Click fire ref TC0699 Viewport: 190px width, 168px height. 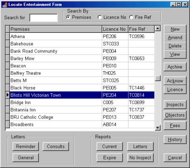tap(137, 102)
